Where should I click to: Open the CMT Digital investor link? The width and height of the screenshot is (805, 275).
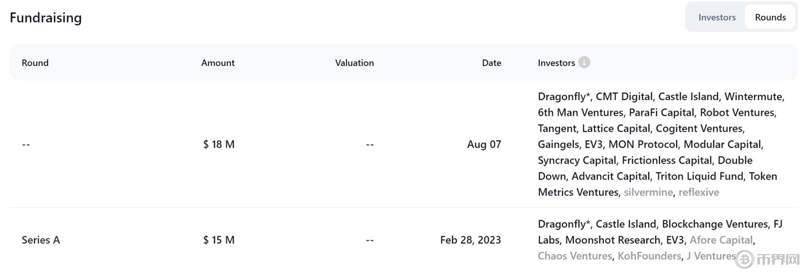pyautogui.click(x=624, y=96)
